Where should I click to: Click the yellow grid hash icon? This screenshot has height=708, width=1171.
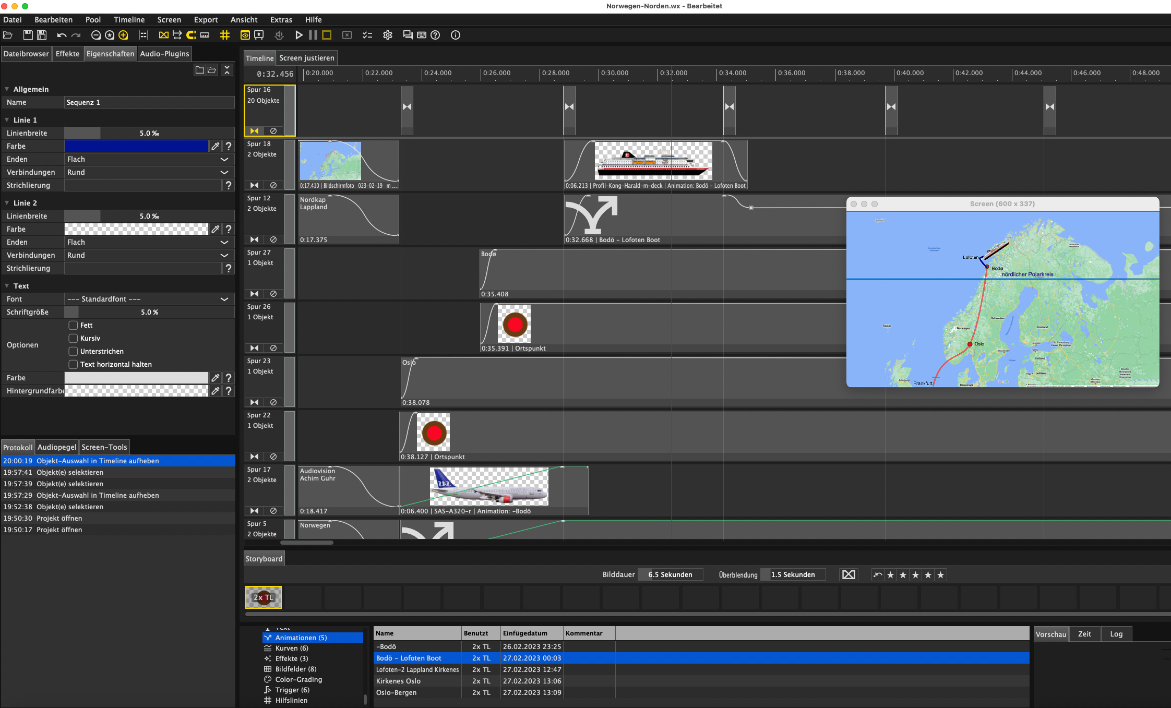coord(225,35)
